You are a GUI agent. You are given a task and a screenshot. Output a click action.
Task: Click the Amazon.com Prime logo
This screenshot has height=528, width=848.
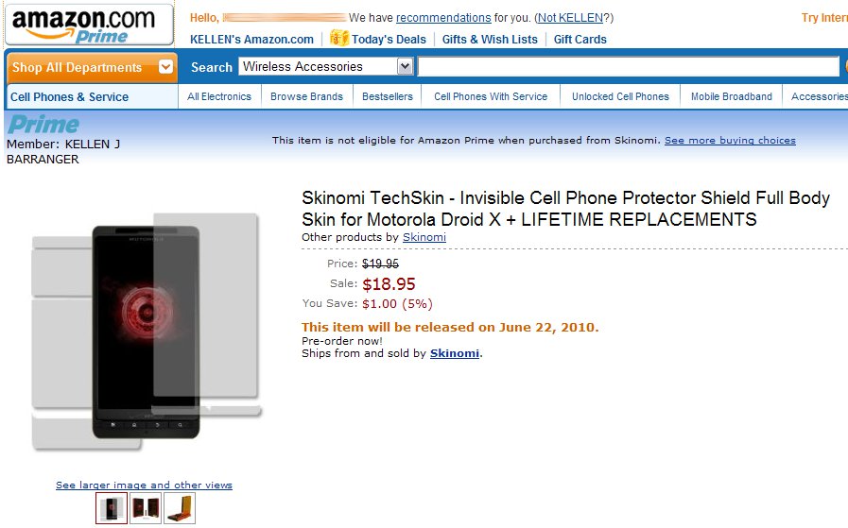tap(89, 25)
